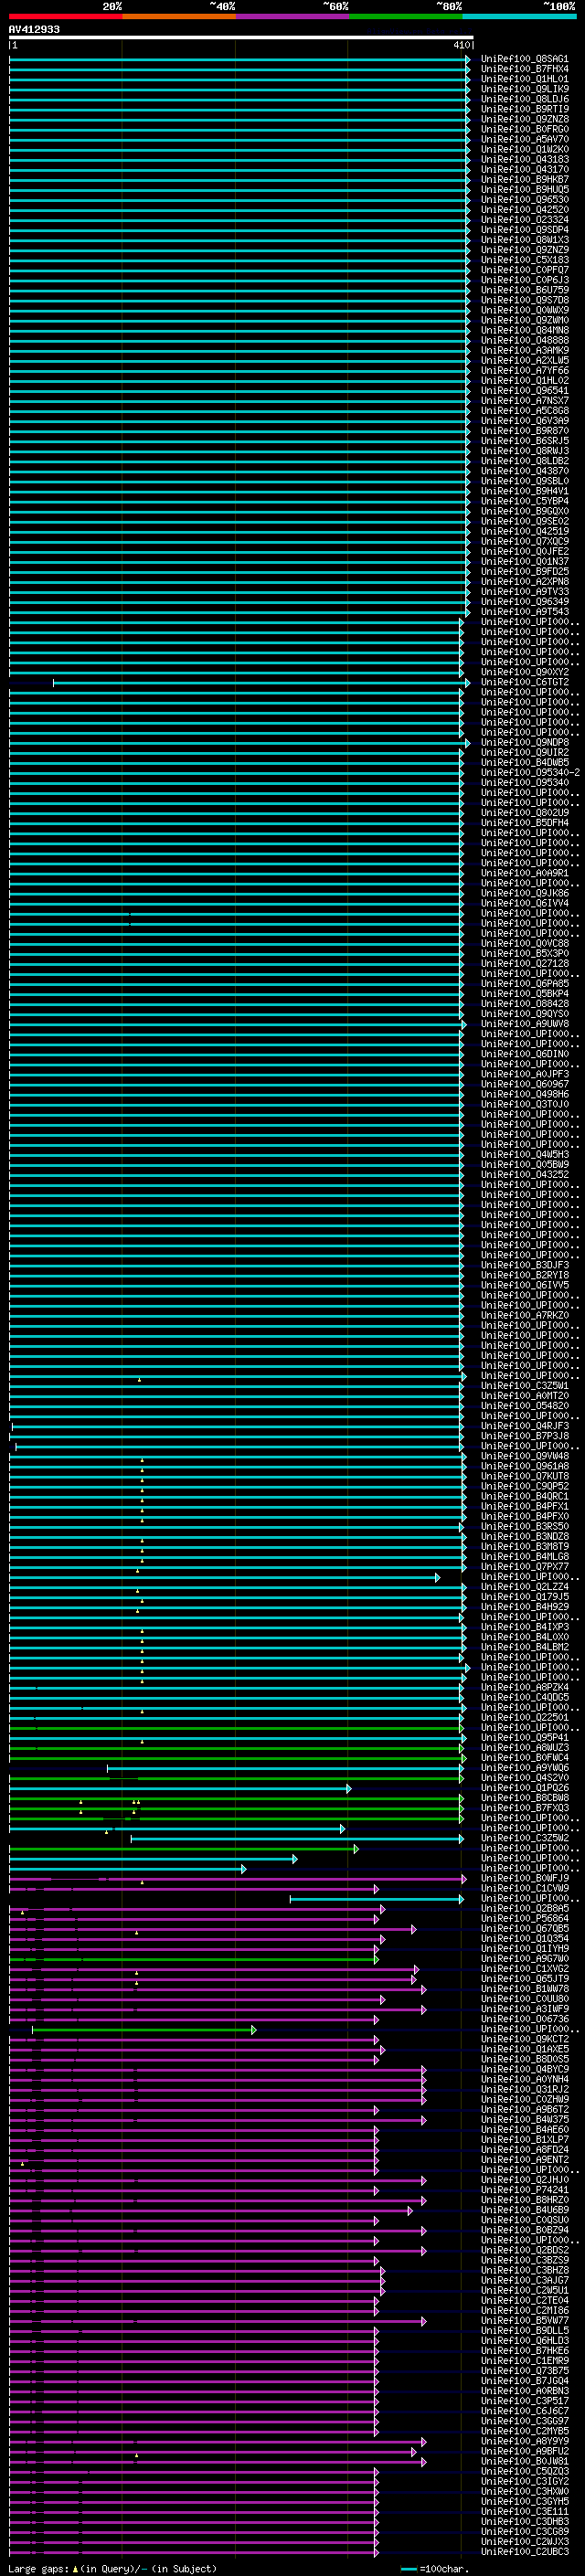Select the UniRef100_B6U759 label
This screenshot has width=585, height=2576.
pos(525,290)
